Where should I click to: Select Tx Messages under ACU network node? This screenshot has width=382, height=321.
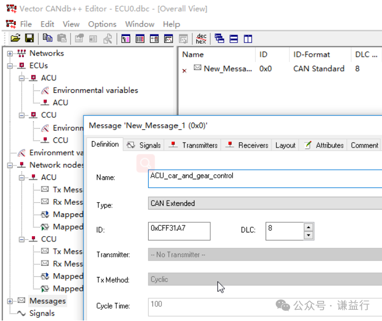point(68,189)
